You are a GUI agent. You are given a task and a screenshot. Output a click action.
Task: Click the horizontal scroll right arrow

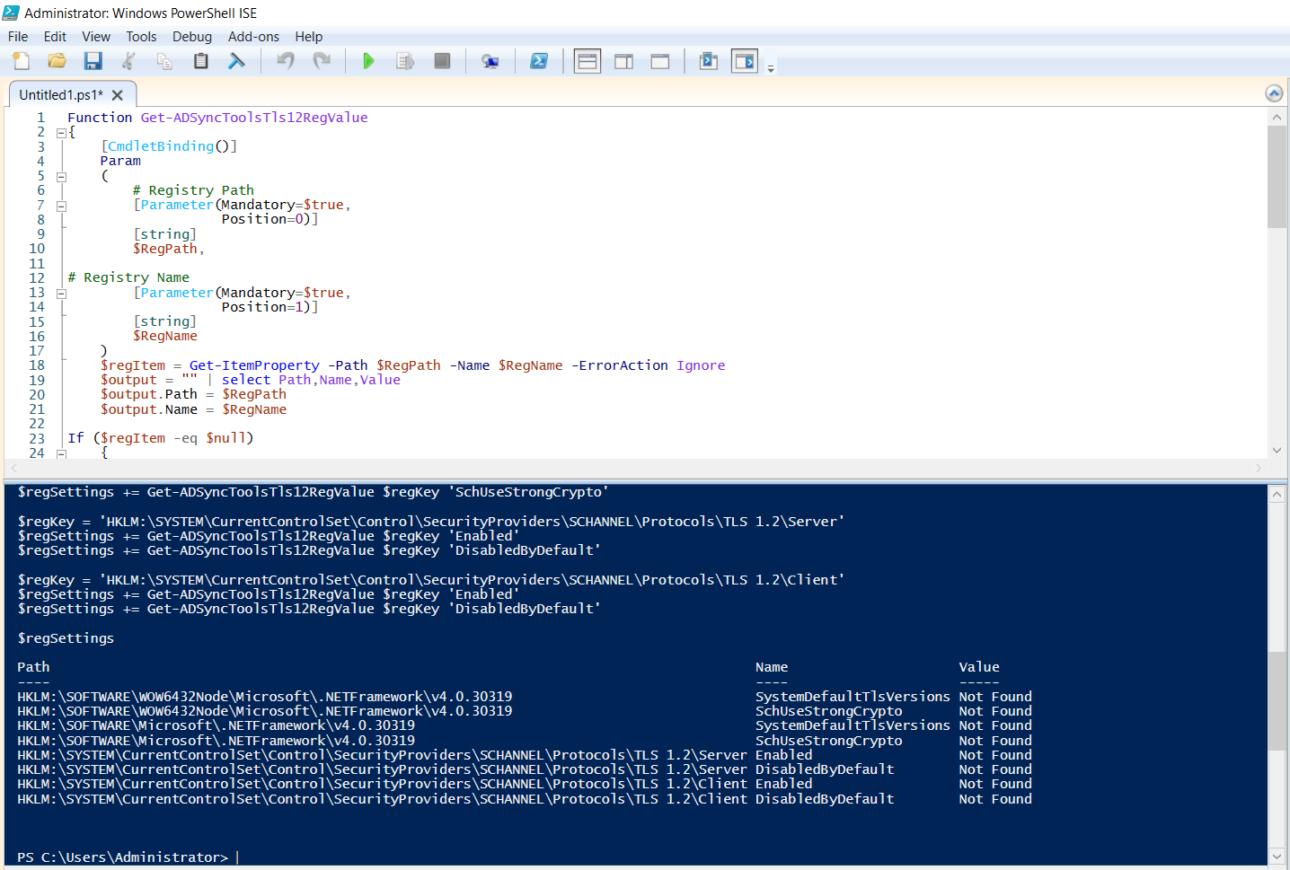click(x=1258, y=468)
